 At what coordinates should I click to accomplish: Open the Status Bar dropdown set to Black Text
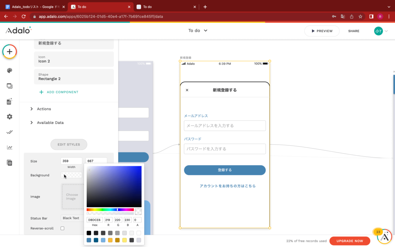(71, 218)
